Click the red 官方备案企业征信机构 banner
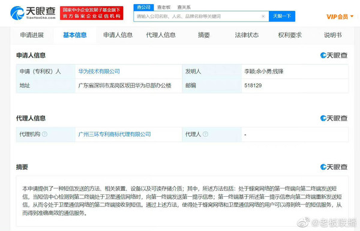The width and height of the screenshot is (360, 231). click(x=92, y=13)
